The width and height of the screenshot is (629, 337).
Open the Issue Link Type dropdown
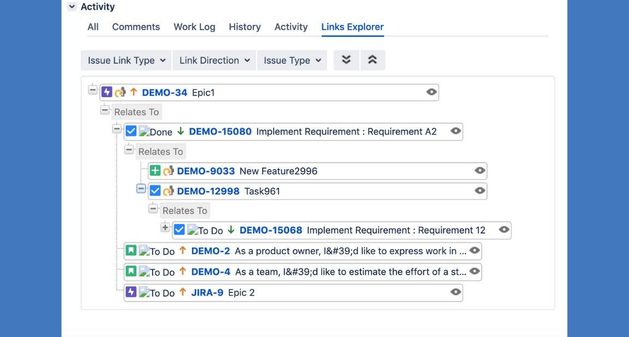[x=126, y=61]
